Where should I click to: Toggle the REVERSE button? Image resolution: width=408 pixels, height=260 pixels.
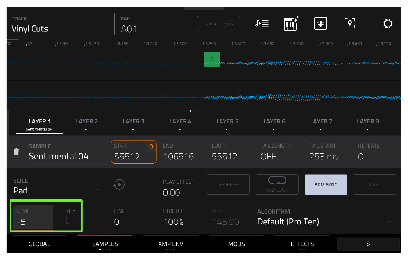[228, 184]
